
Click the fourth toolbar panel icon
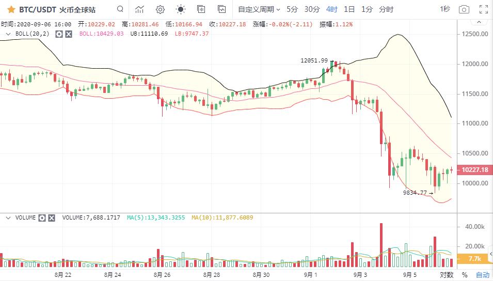pyautogui.click(x=201, y=9)
